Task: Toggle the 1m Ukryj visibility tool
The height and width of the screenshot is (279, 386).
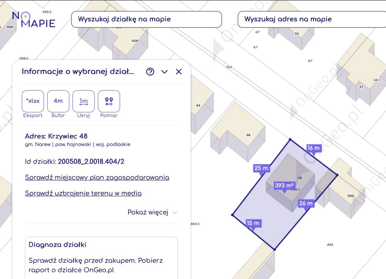Action: [84, 101]
